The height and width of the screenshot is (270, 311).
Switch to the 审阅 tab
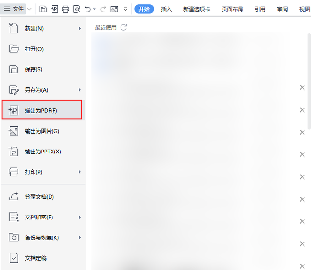coord(282,9)
